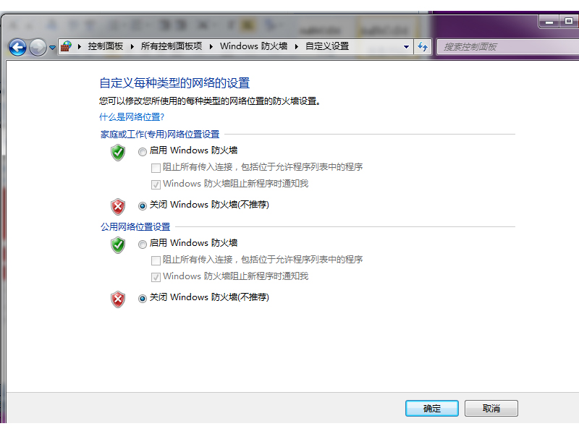This screenshot has width=579, height=434.
Task: Select 启用 Windows 防火墙 under 家庭或工作 network
Action: (x=142, y=152)
